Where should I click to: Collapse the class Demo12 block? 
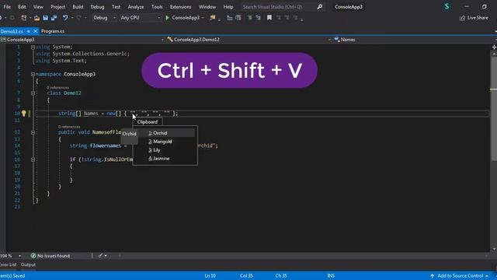click(33, 93)
